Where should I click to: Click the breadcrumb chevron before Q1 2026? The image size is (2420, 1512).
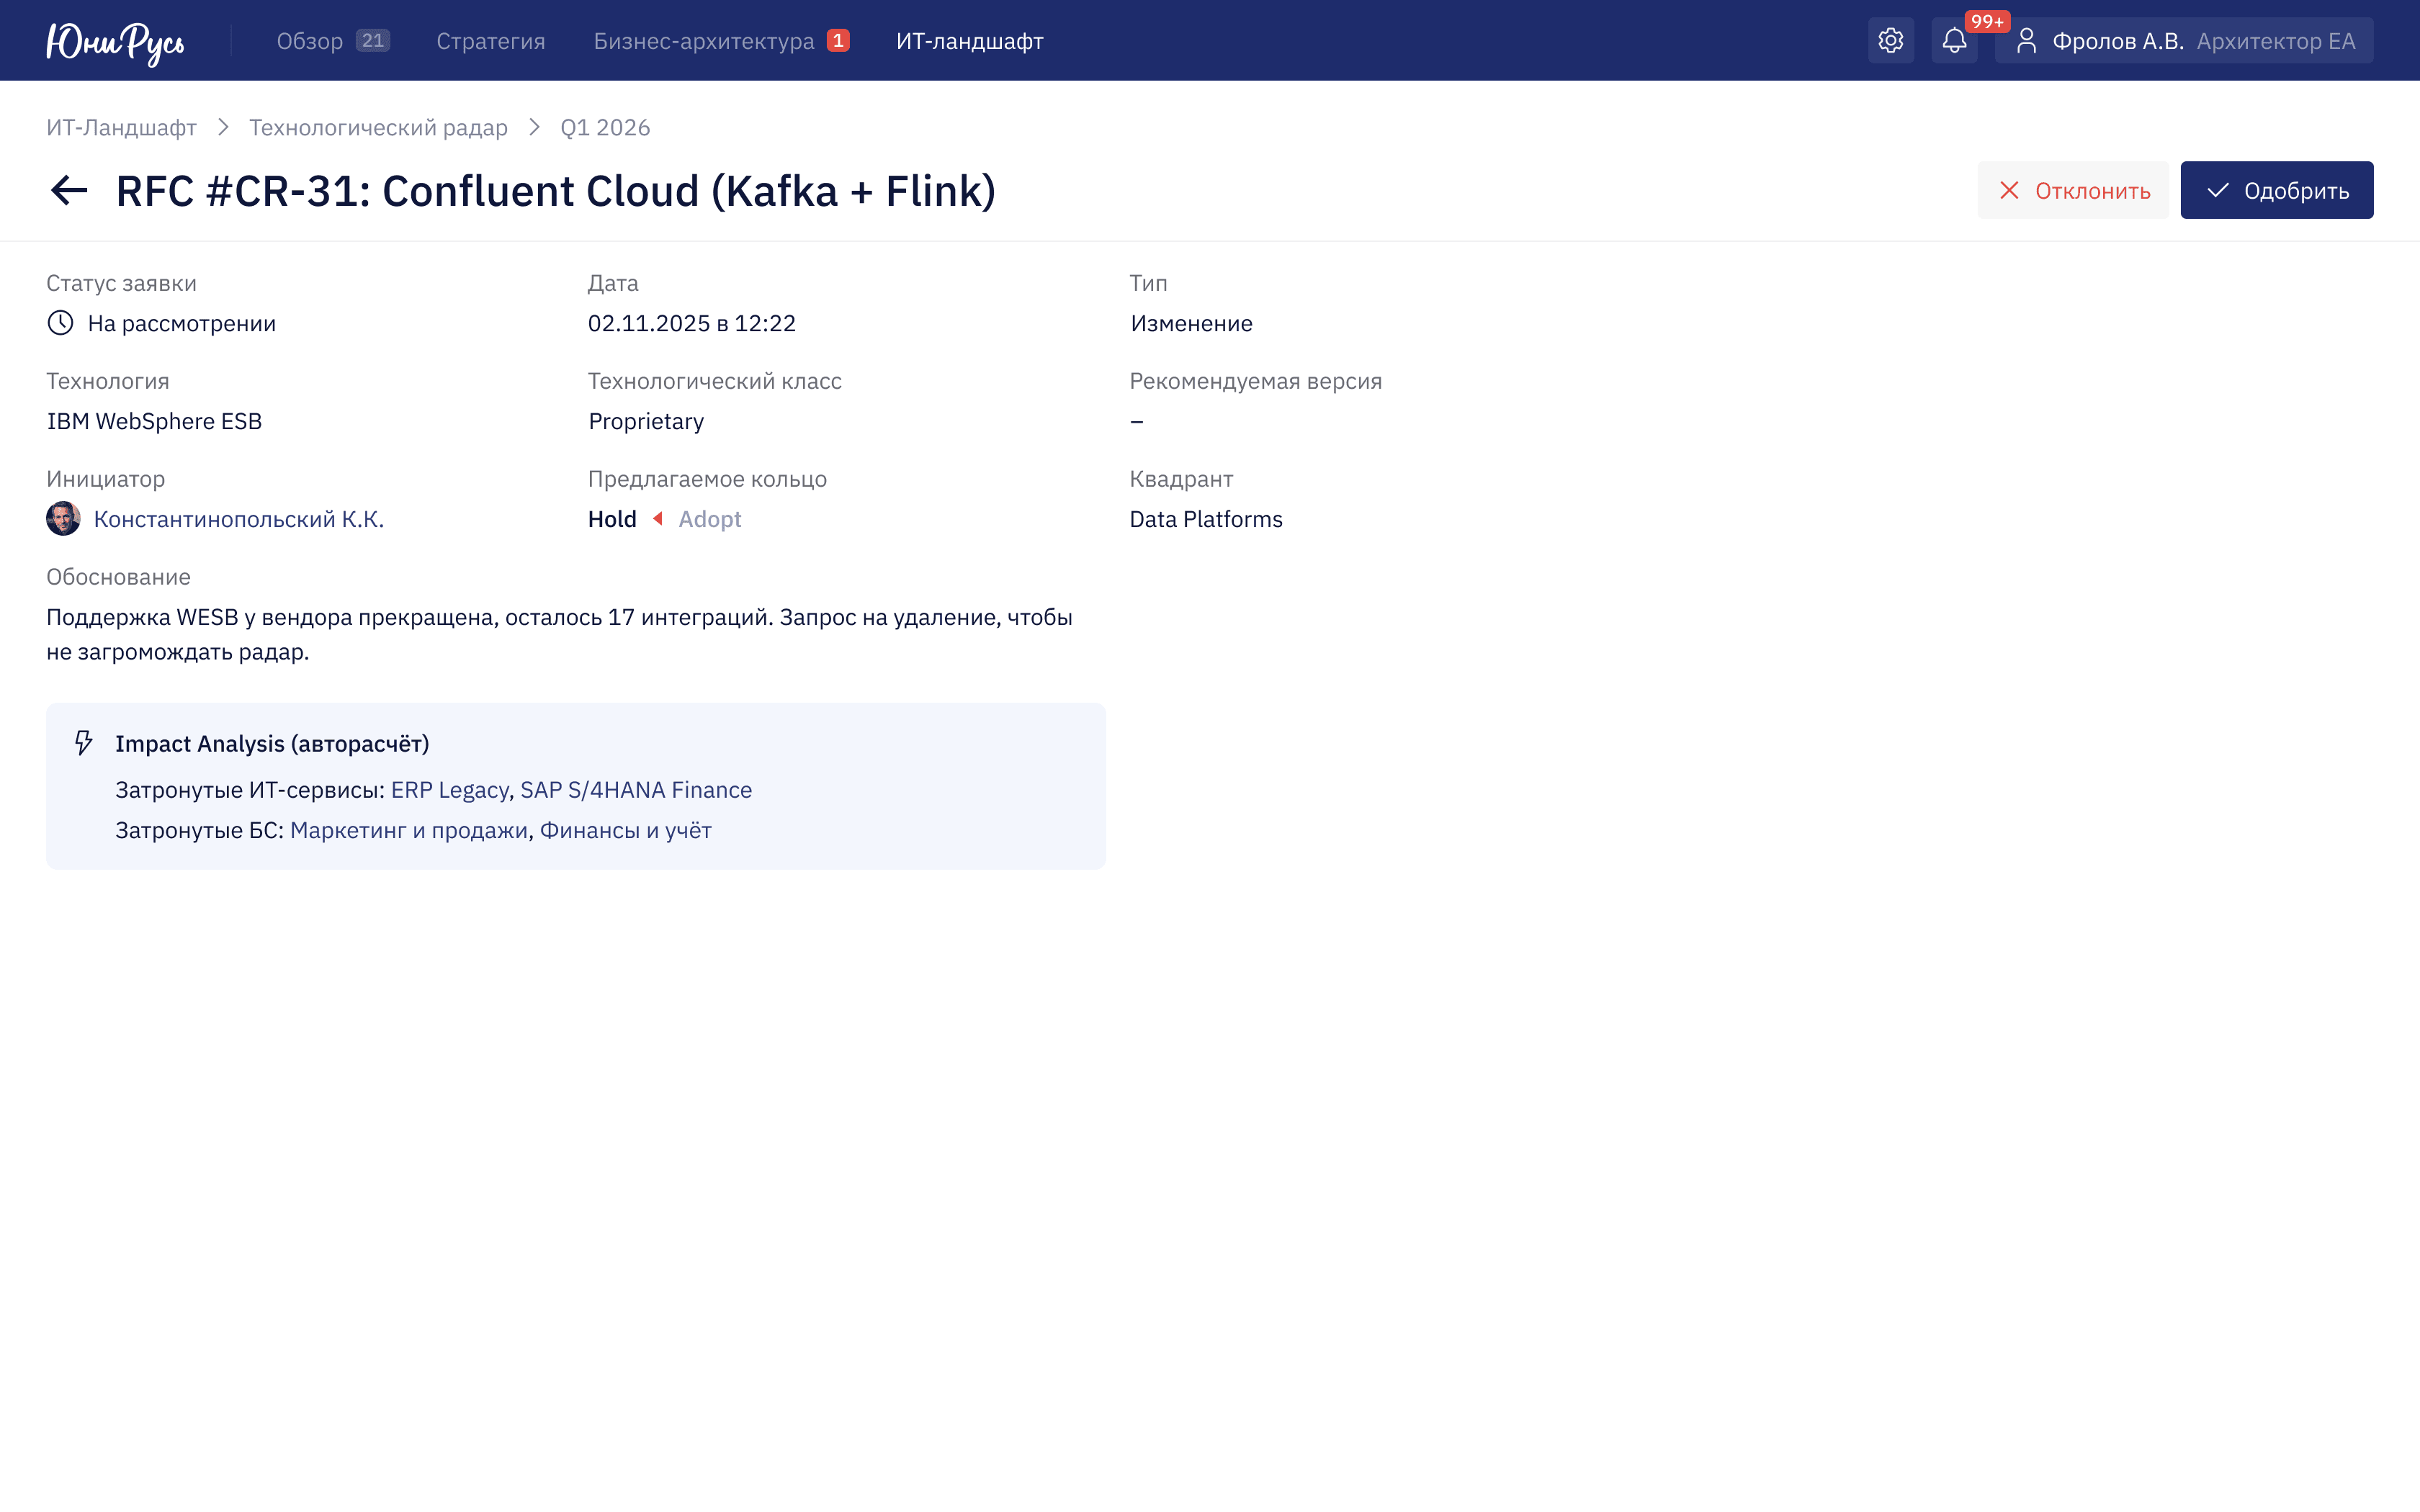click(x=534, y=127)
